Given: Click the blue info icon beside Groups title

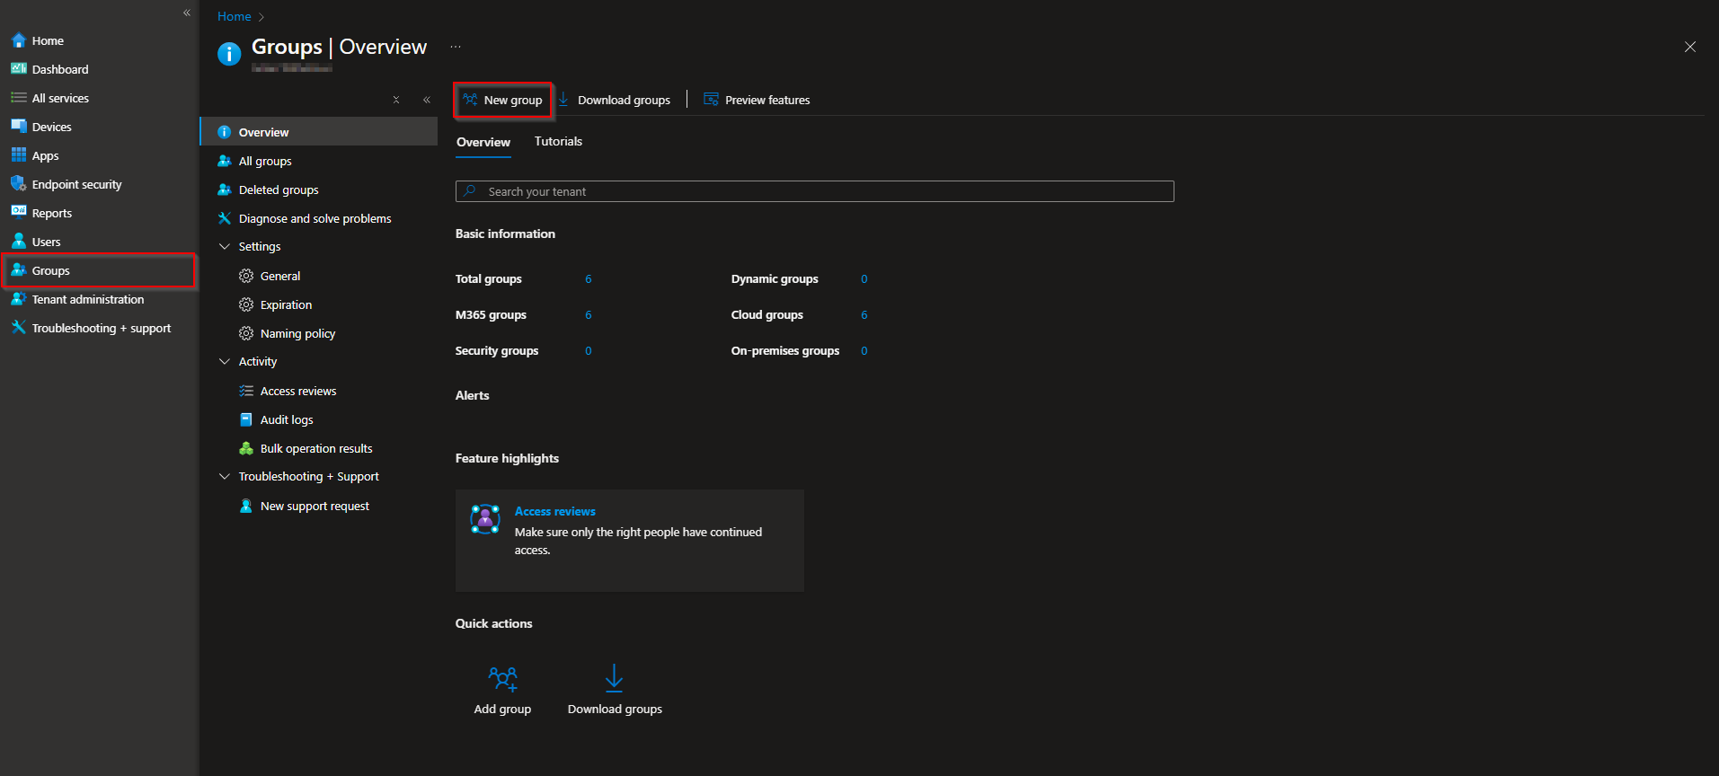Looking at the screenshot, I should [229, 54].
